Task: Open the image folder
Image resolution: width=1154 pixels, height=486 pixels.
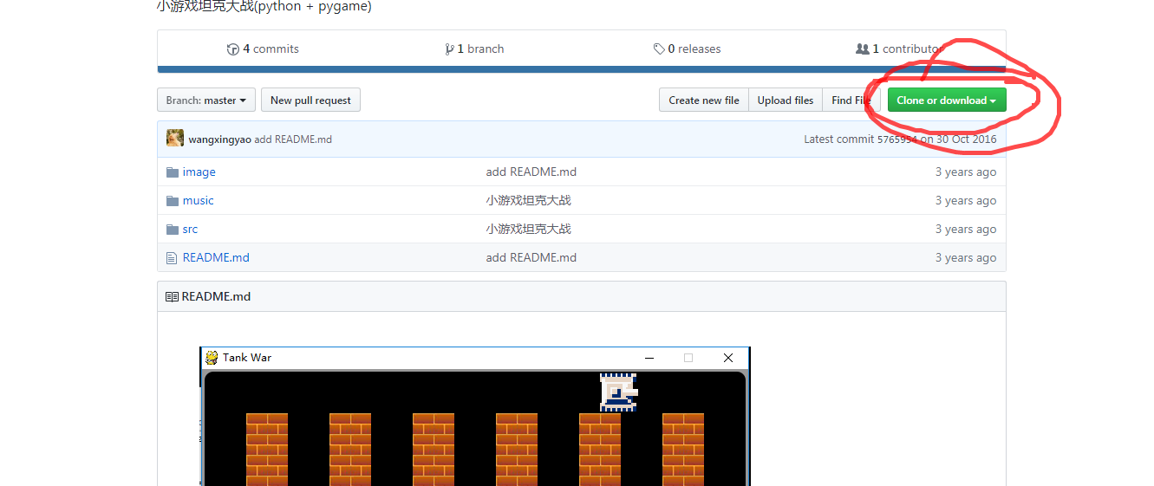Action: 199,172
